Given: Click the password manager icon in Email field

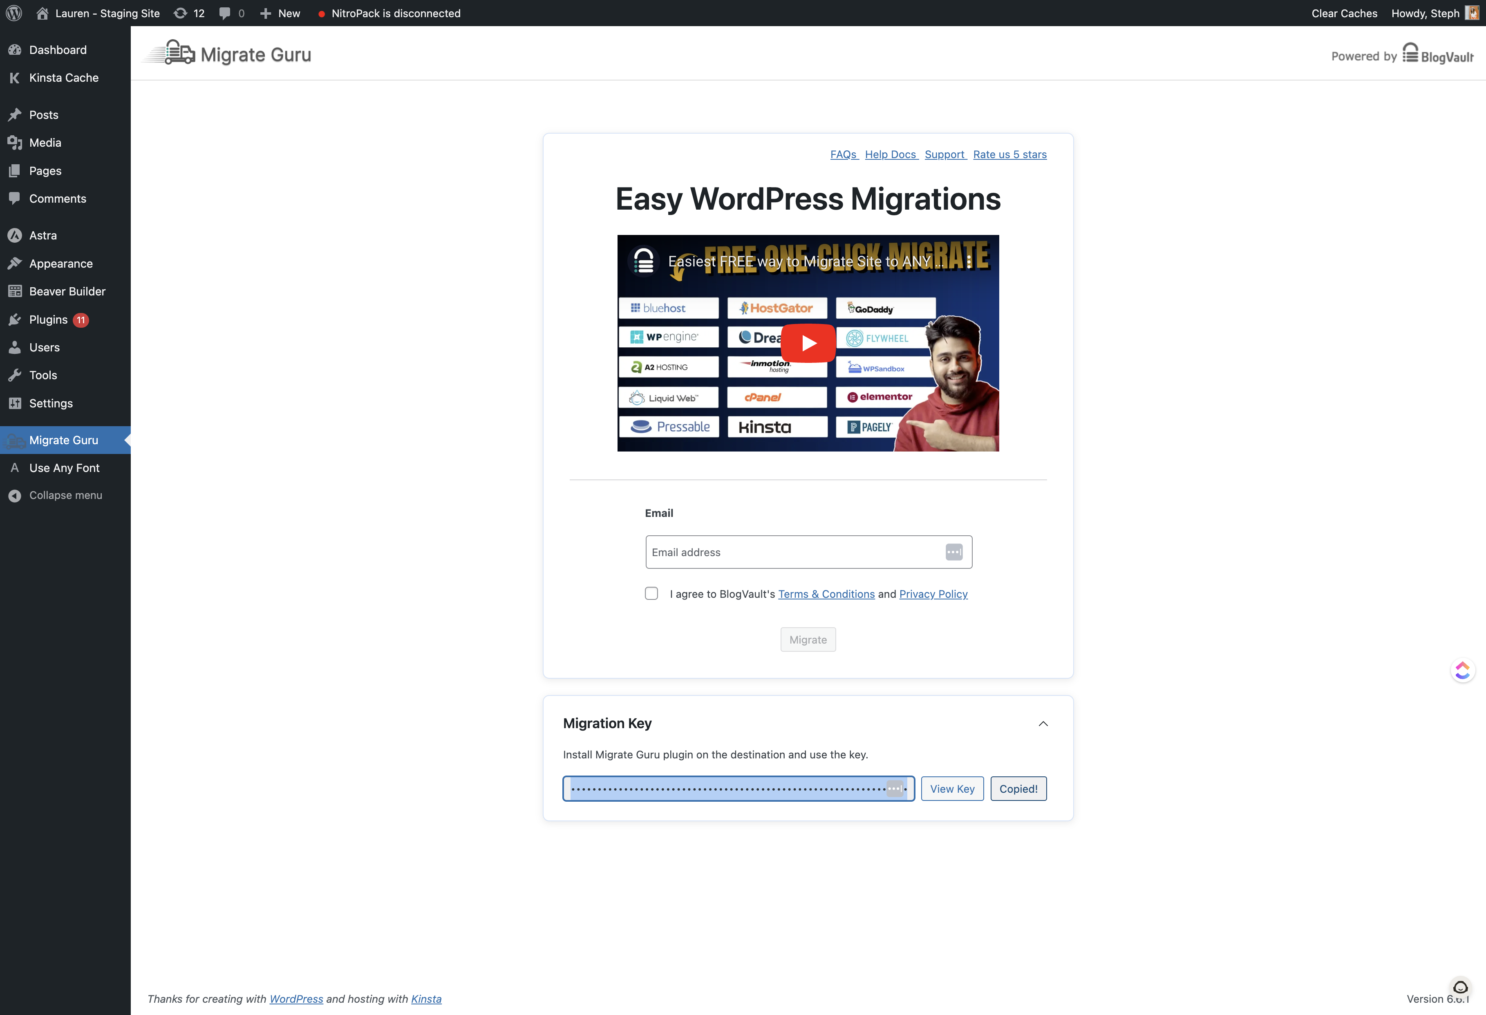Looking at the screenshot, I should 954,552.
